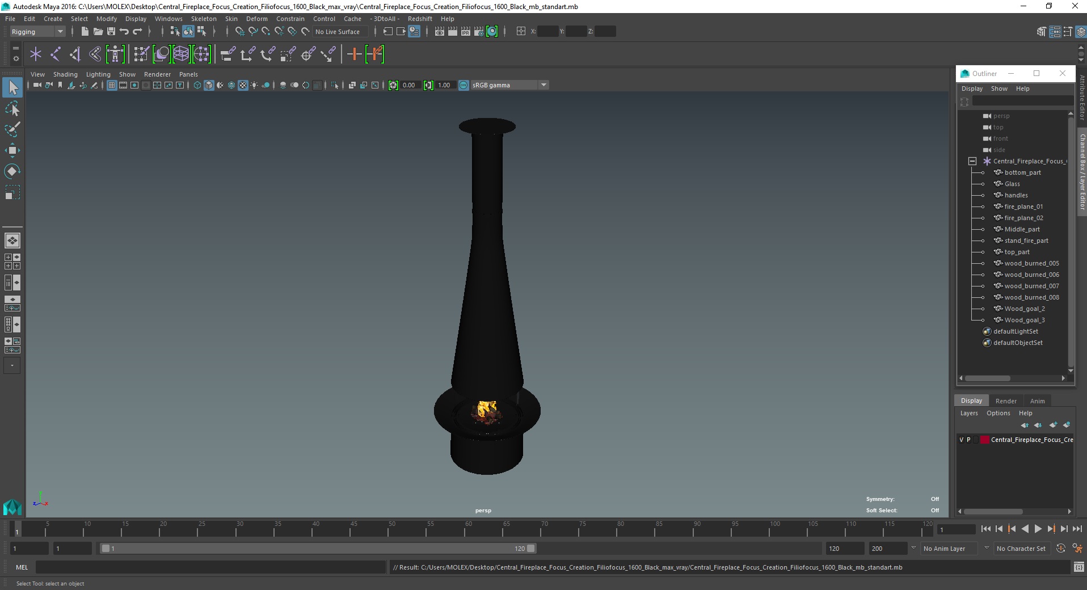Toggle the sRGB gamma color management button

coord(464,85)
